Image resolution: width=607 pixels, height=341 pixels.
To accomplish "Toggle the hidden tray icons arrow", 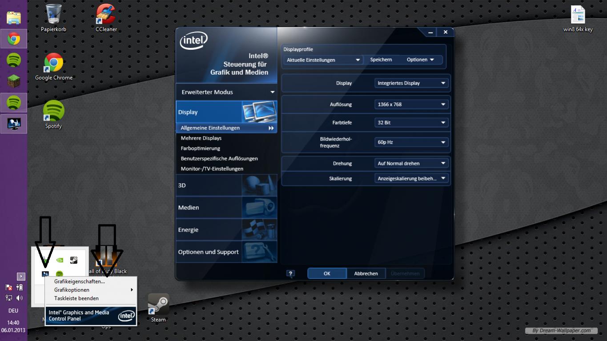I will (x=20, y=276).
